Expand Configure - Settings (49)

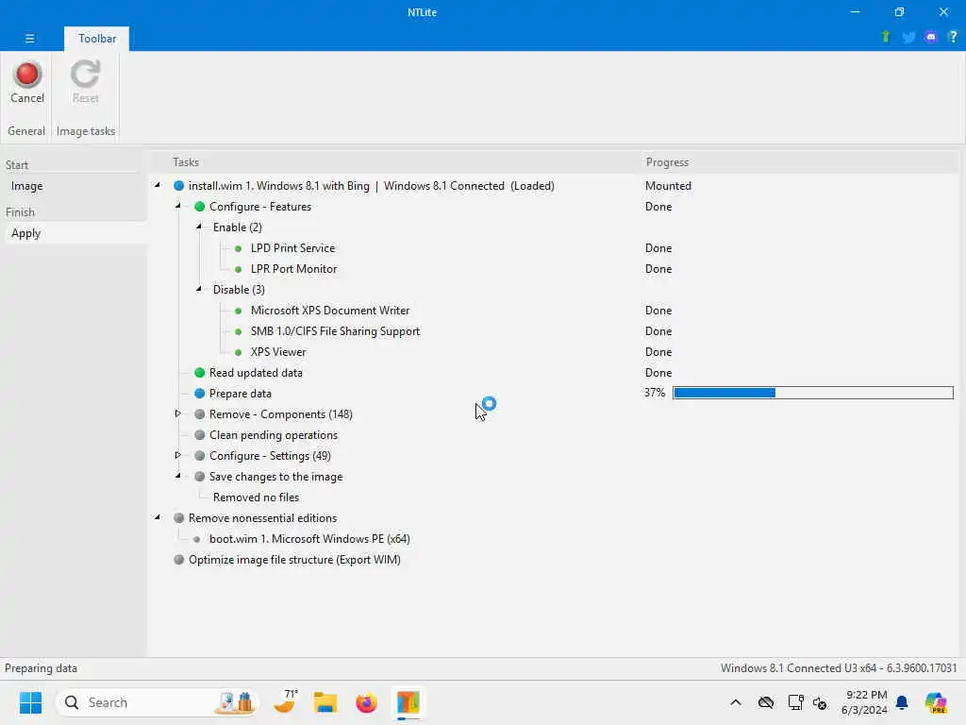point(178,455)
